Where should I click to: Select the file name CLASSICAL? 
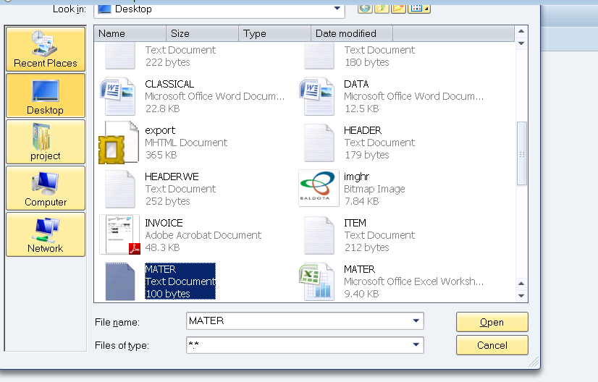click(169, 84)
